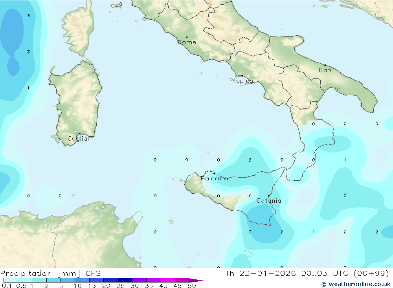Screen dimensions: 393x288
Task: Click the Cagliari city label
Action: [80, 139]
